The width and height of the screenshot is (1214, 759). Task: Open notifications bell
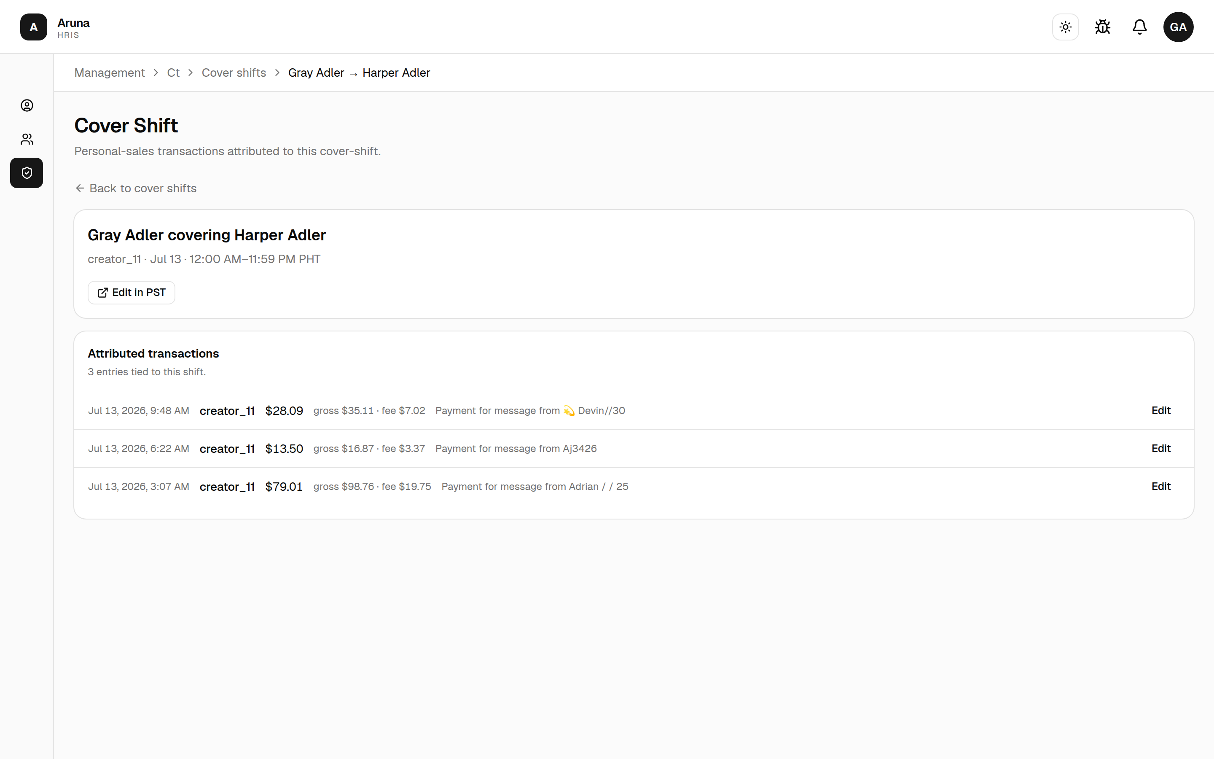point(1140,27)
